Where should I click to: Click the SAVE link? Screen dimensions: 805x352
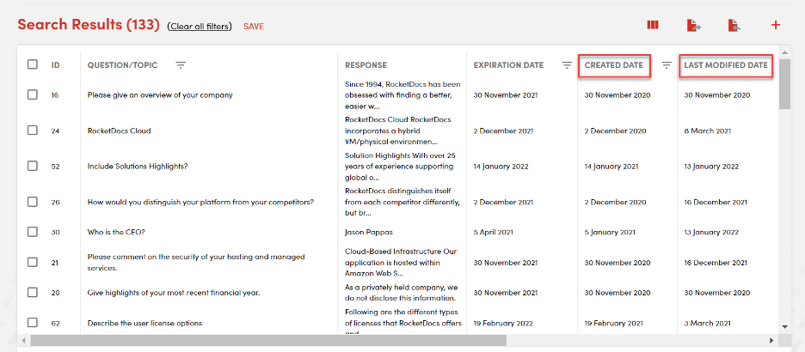pos(254,26)
